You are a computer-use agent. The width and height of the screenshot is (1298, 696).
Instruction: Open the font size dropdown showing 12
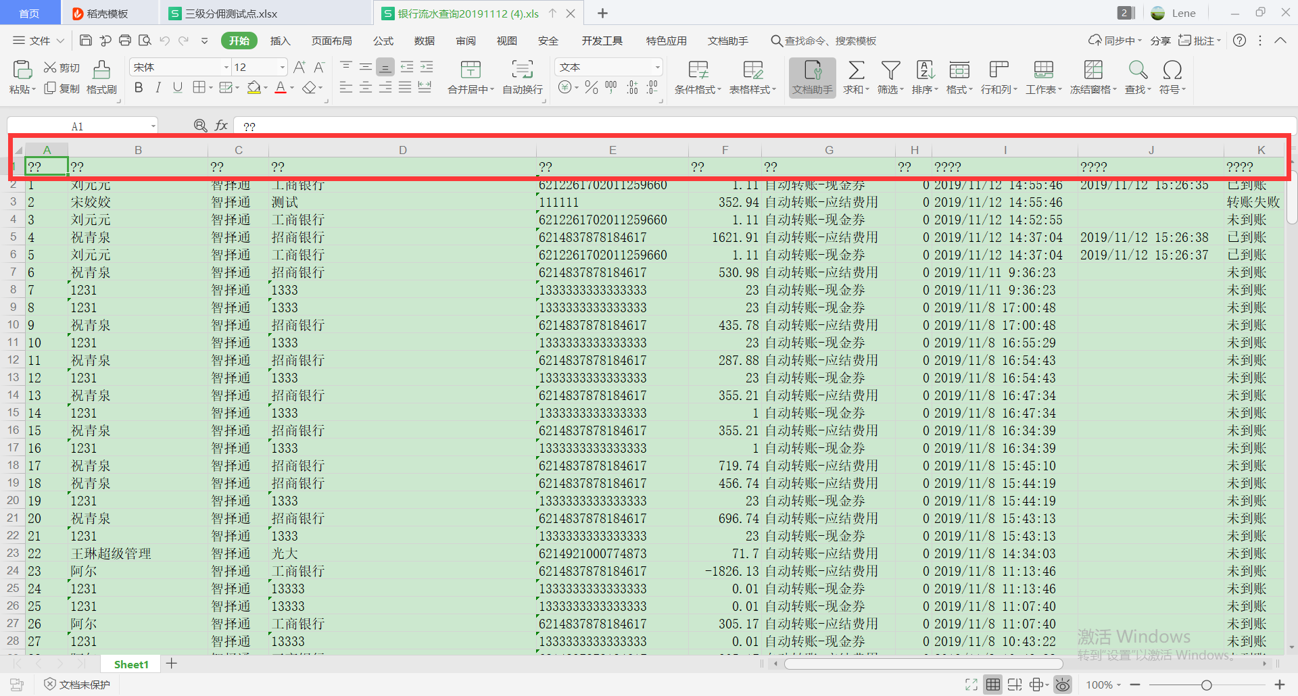(x=282, y=68)
